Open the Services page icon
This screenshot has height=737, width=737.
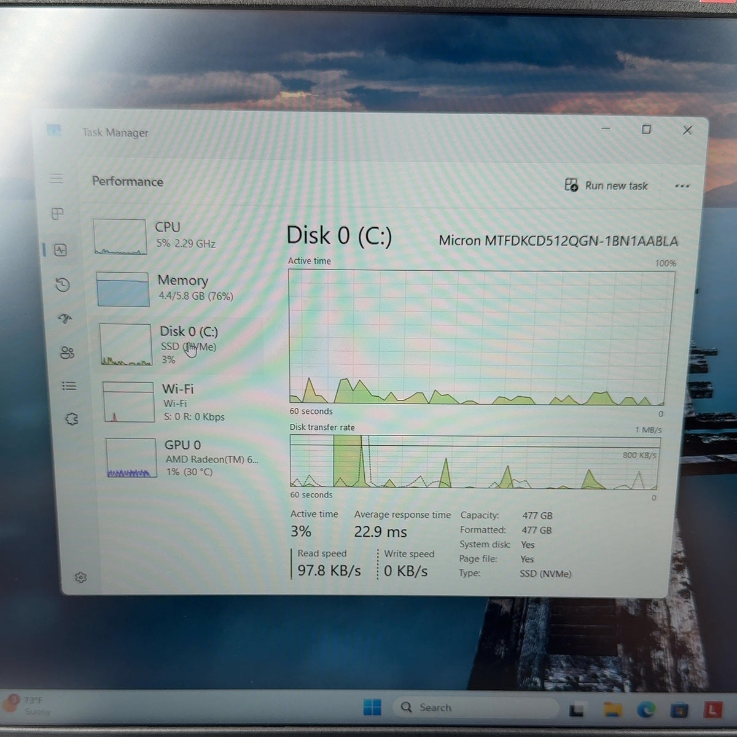[x=72, y=419]
